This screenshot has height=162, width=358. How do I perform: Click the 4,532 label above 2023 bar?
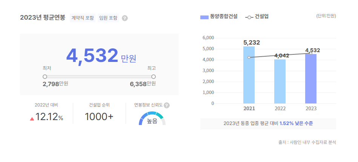tap(313, 50)
